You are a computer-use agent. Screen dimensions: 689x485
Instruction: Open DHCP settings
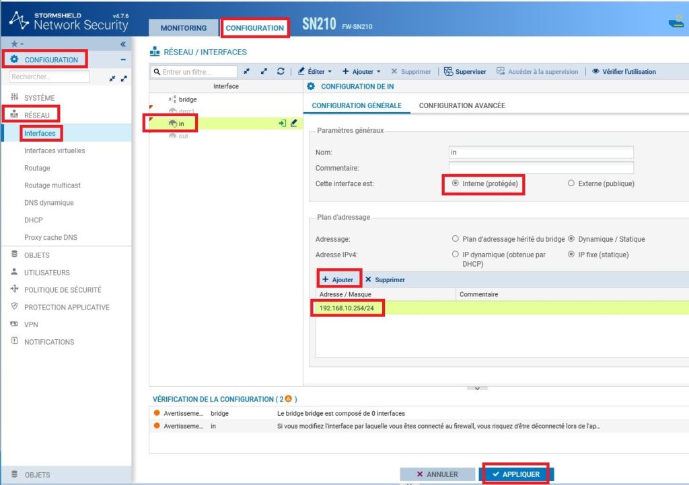34,220
